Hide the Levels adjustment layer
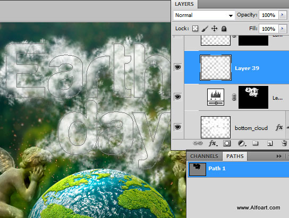The width and height of the screenshot is (289, 218). click(x=177, y=97)
